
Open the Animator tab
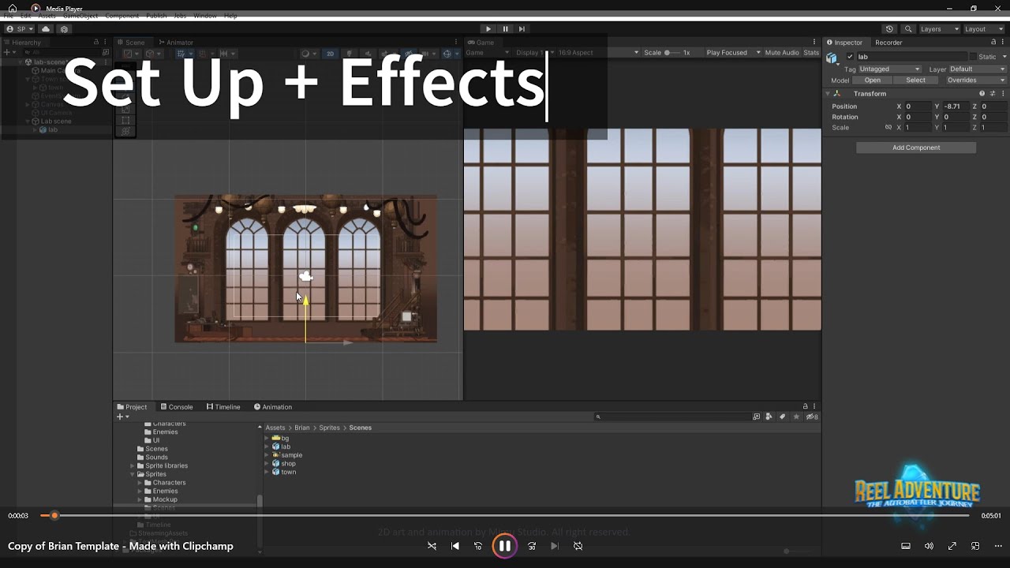pos(176,43)
